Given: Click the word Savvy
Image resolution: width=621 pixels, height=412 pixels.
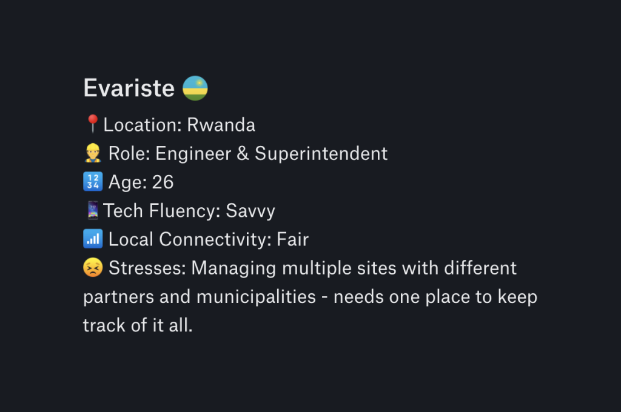Looking at the screenshot, I should pyautogui.click(x=250, y=211).
